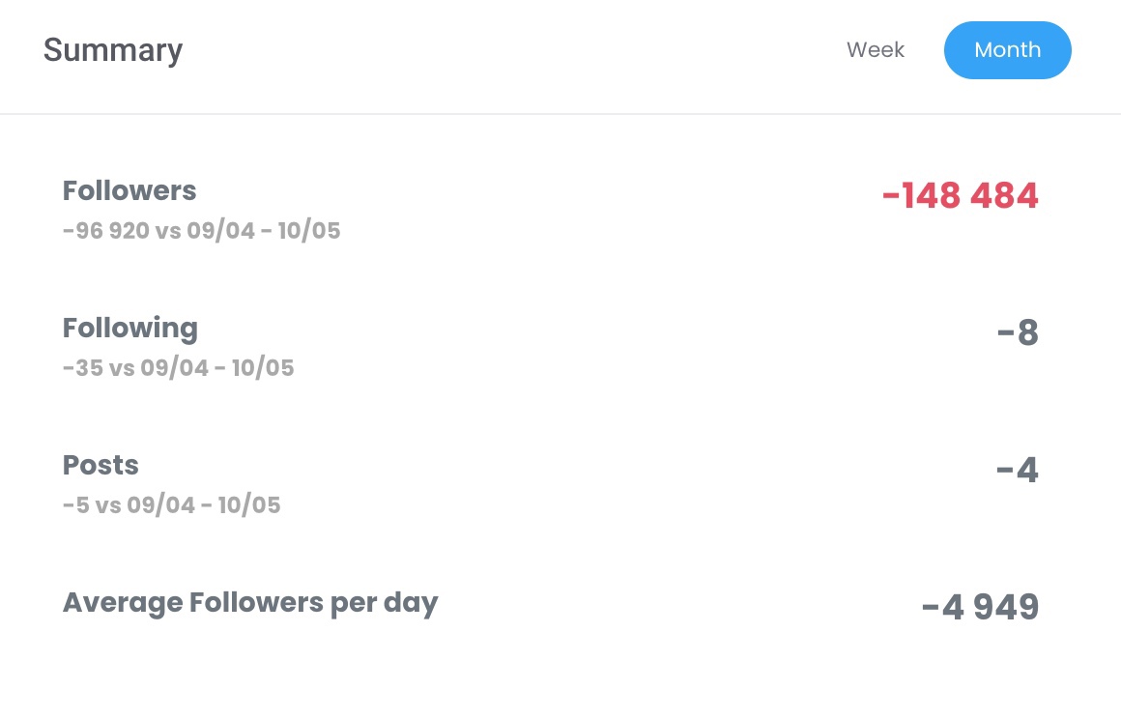Click the -96 920 followers change figure
This screenshot has height=719, width=1121.
[106, 232]
